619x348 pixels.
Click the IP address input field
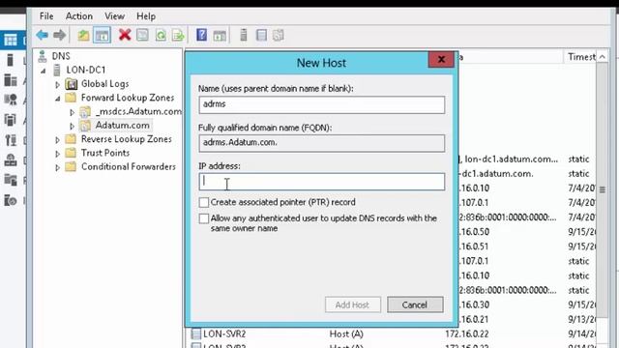coord(321,182)
